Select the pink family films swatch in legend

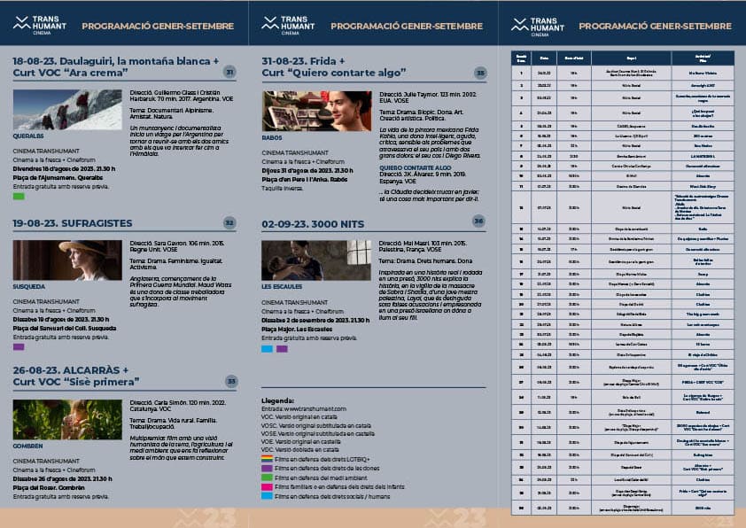click(267, 487)
